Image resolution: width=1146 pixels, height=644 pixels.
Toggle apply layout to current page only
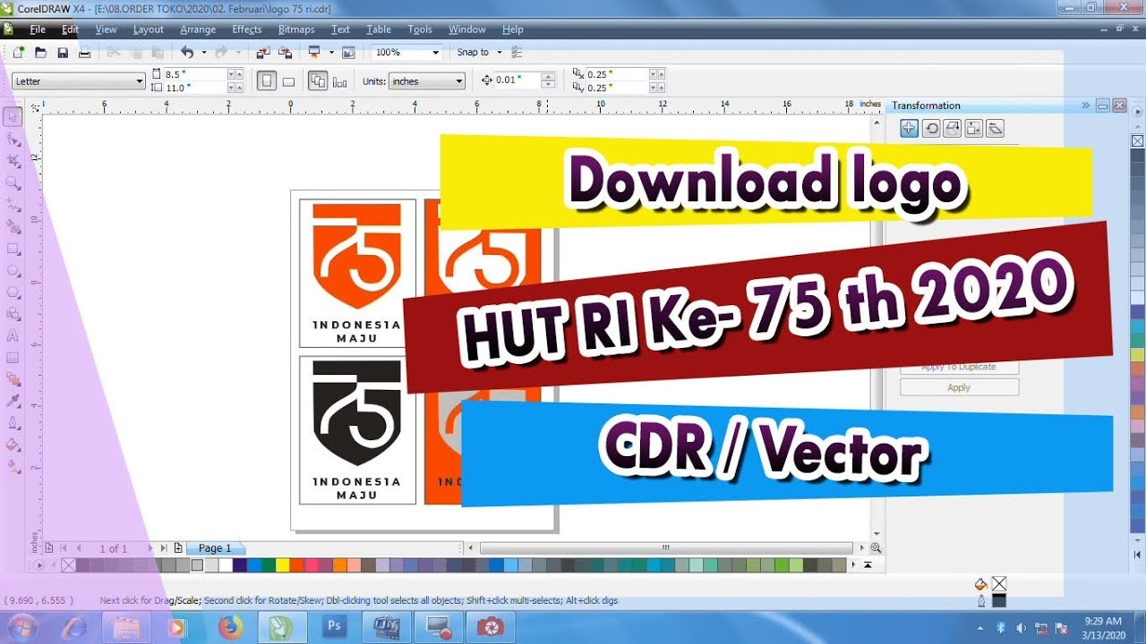pyautogui.click(x=339, y=81)
